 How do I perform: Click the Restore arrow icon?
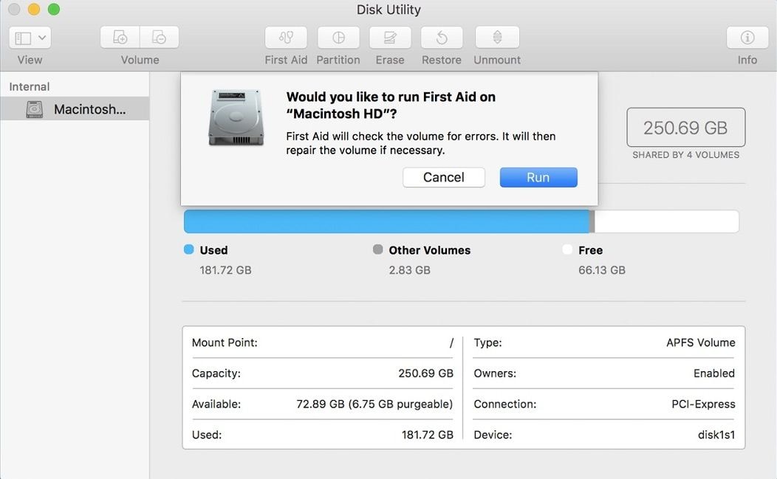(442, 37)
